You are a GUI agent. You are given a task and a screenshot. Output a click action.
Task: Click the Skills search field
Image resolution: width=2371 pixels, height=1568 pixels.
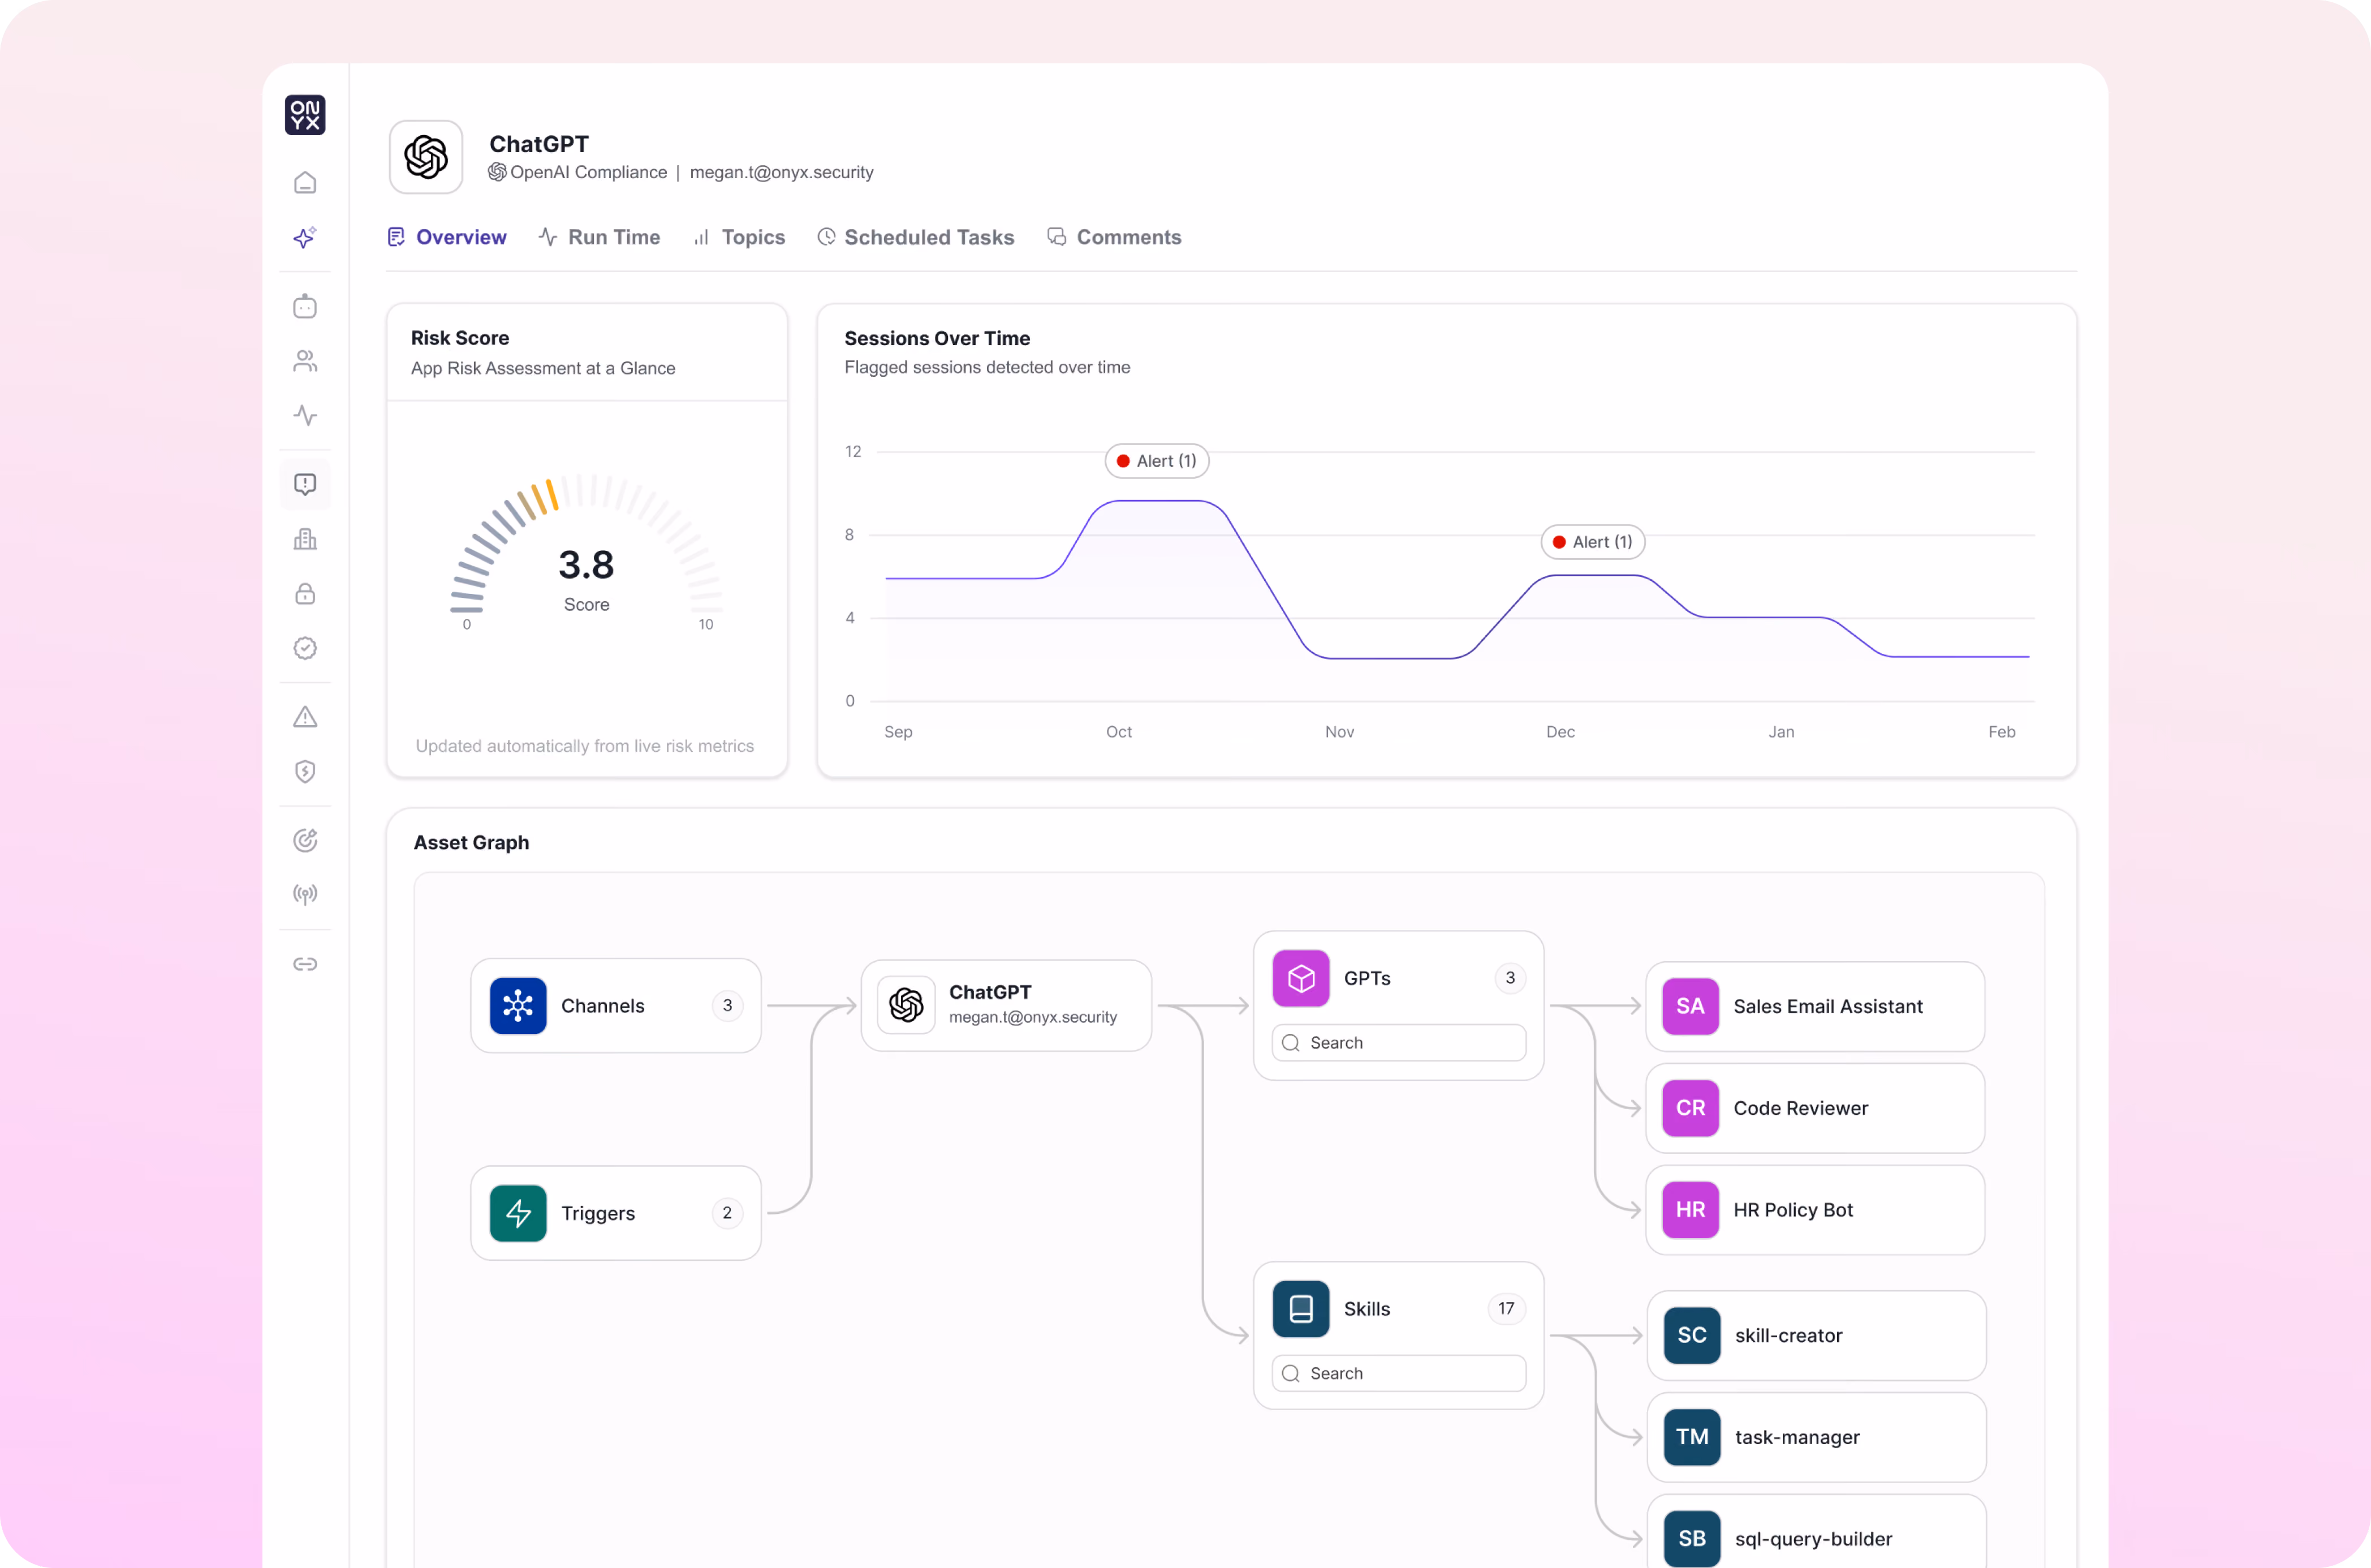tap(1399, 1374)
